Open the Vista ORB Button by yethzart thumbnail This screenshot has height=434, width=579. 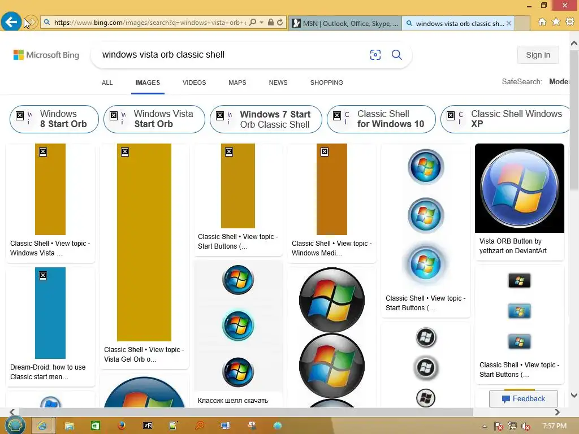(x=520, y=188)
